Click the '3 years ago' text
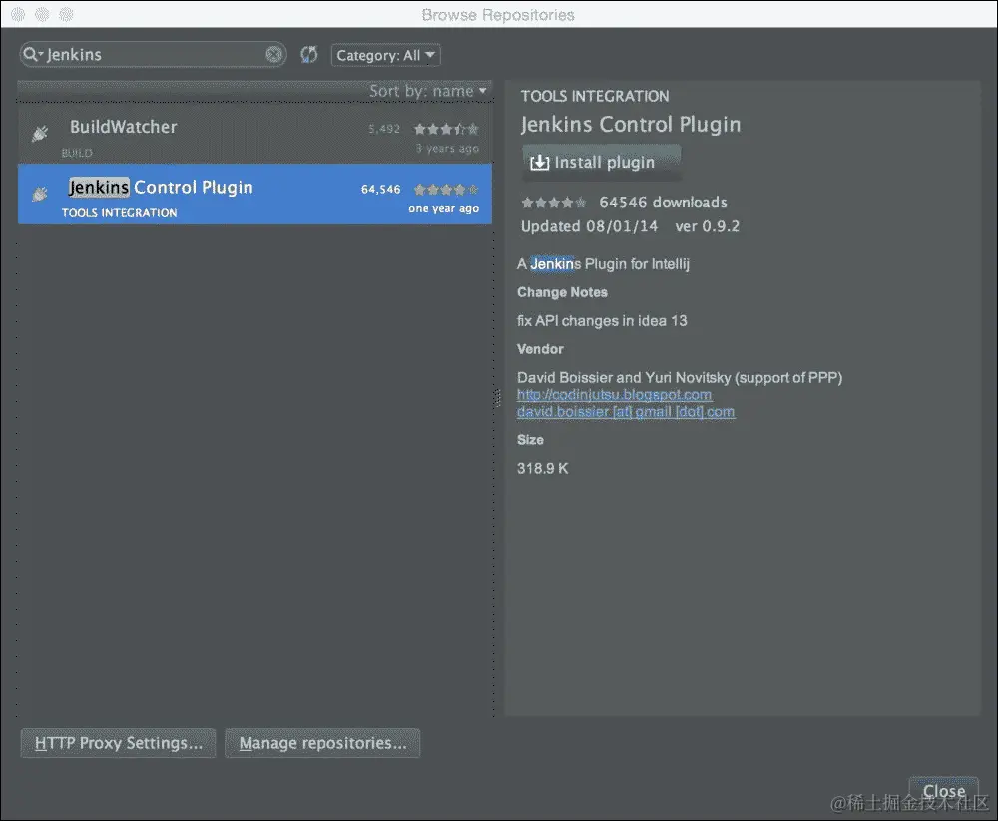Viewport: 998px width, 821px height. (x=447, y=149)
